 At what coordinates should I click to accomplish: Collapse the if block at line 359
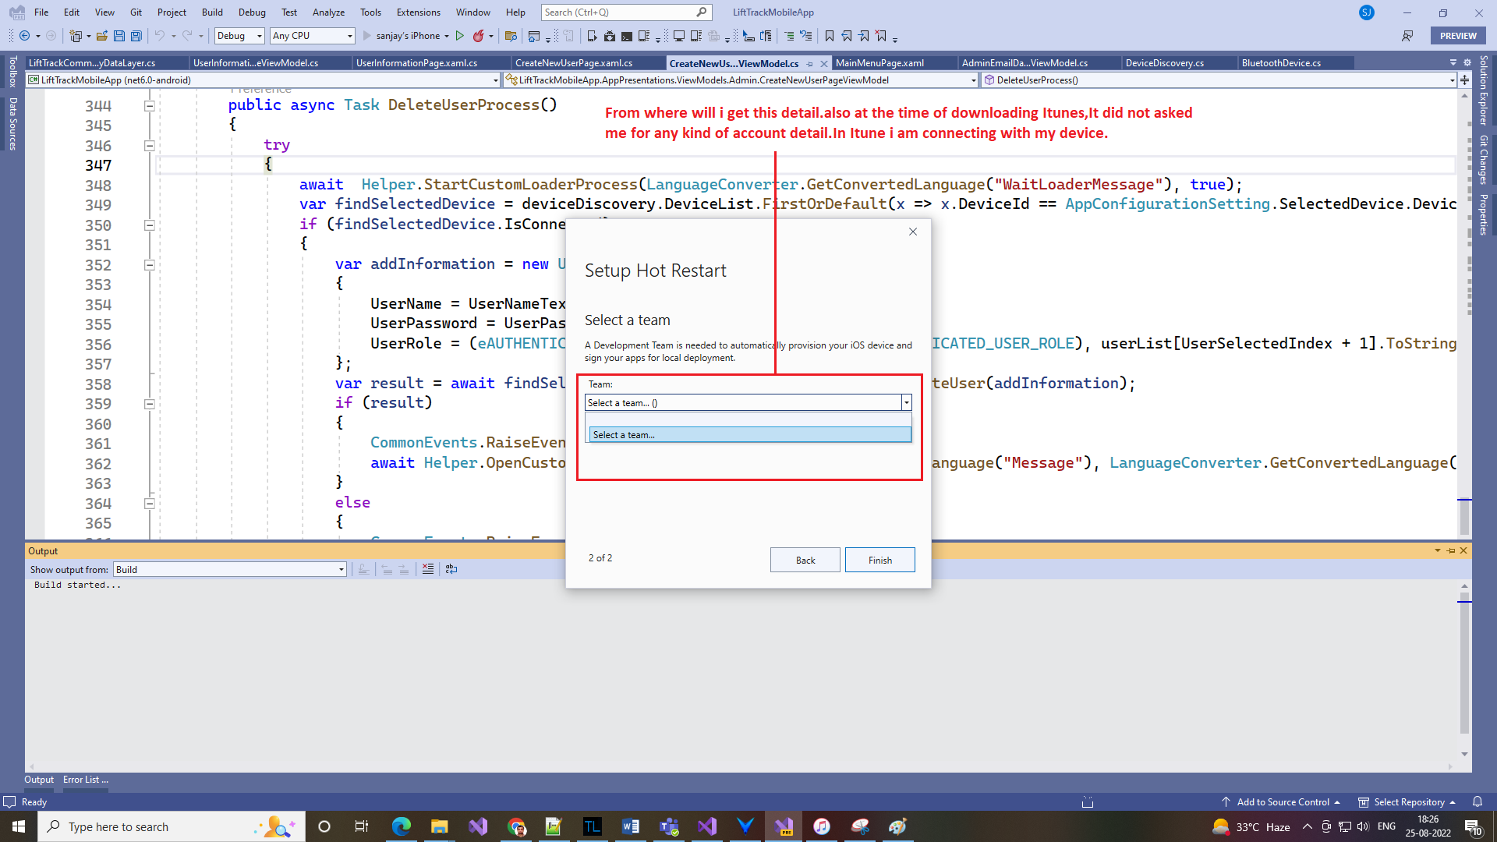click(149, 404)
